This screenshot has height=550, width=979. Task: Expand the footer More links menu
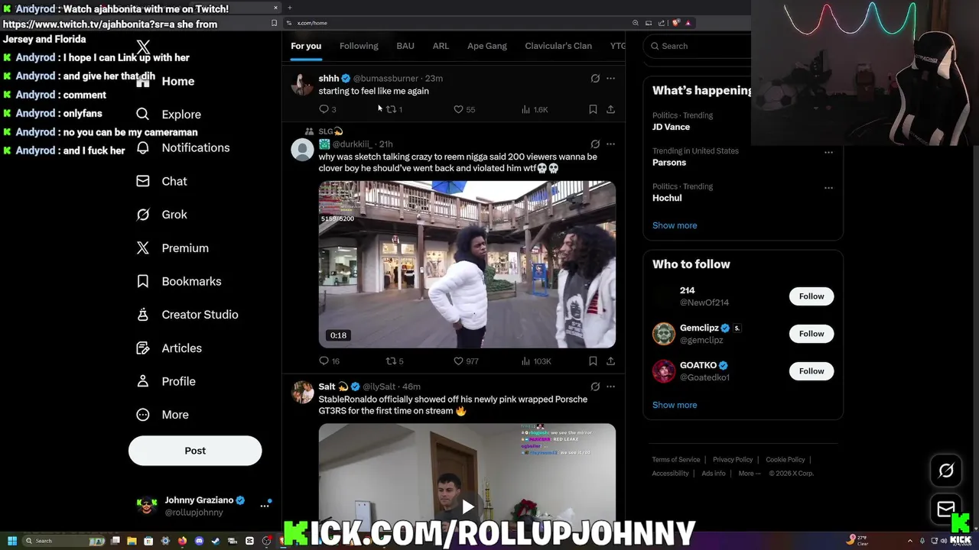pos(750,474)
